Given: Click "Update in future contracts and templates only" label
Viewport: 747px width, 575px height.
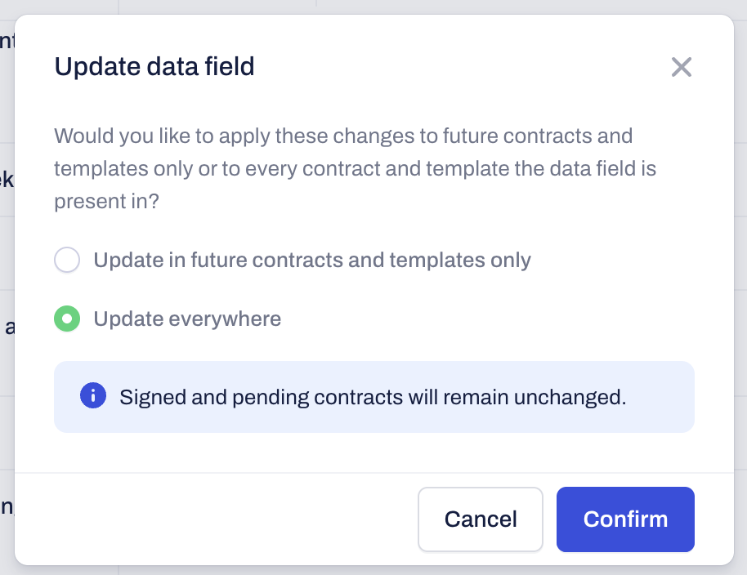Looking at the screenshot, I should [x=312, y=261].
